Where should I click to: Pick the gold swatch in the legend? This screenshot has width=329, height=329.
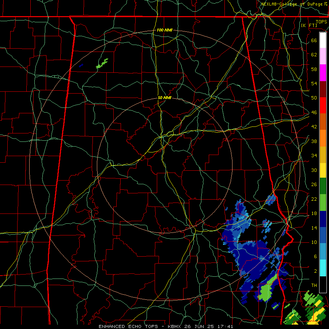[x=323, y=155]
